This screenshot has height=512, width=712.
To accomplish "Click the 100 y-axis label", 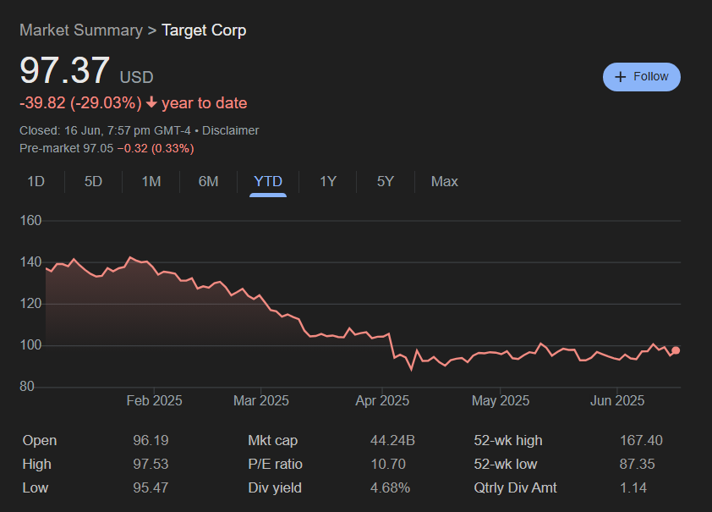I will pos(31,345).
